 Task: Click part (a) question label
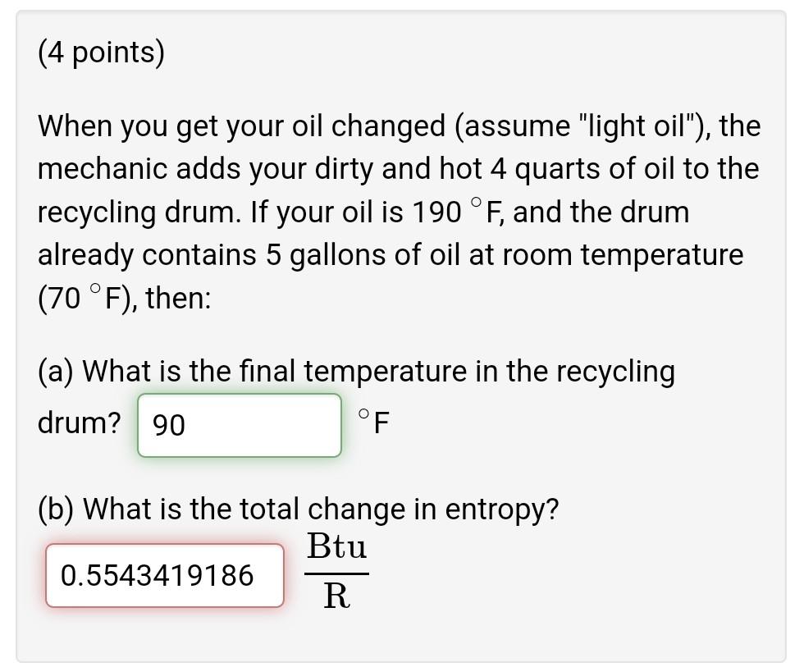[x=57, y=371]
